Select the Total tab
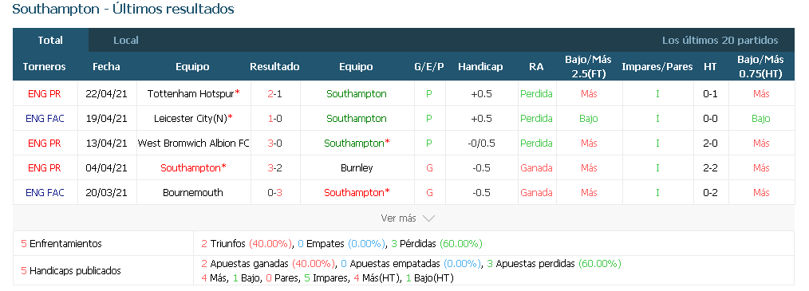This screenshot has height=291, width=809. tap(50, 40)
